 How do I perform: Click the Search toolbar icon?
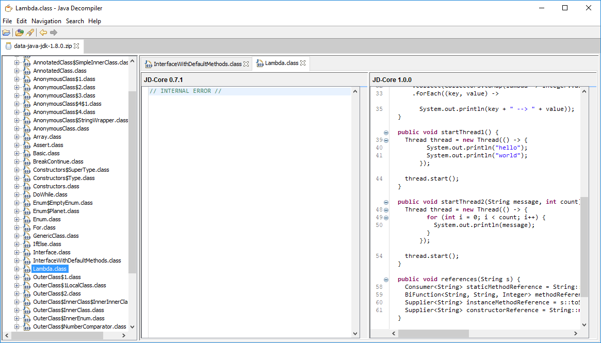[x=30, y=32]
